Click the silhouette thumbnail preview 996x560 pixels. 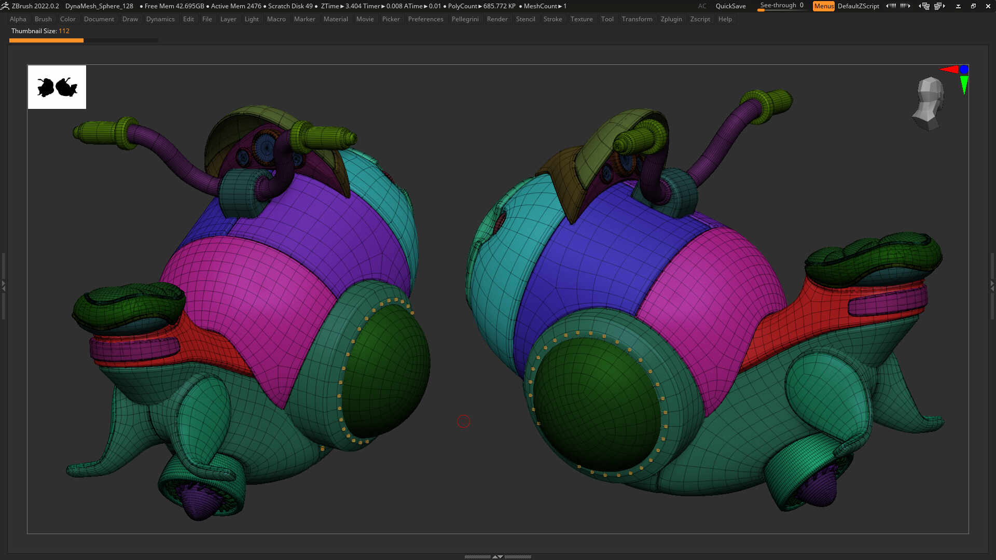(57, 87)
